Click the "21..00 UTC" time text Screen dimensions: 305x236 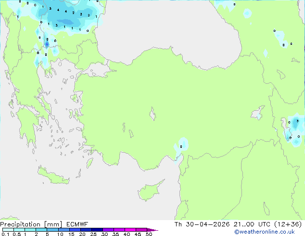252,224
